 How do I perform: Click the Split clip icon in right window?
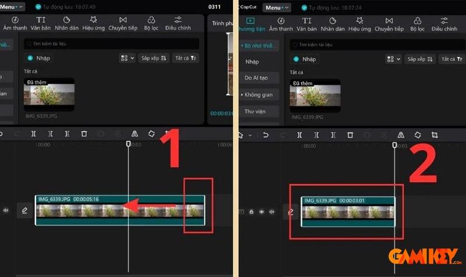299,134
